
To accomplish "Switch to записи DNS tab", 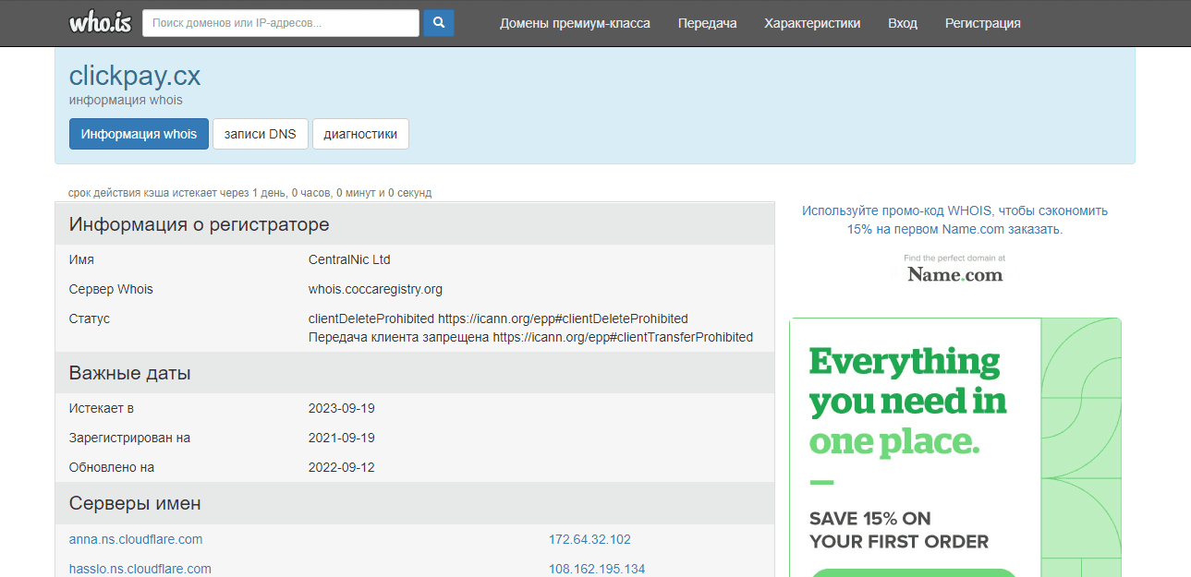I will [260, 134].
